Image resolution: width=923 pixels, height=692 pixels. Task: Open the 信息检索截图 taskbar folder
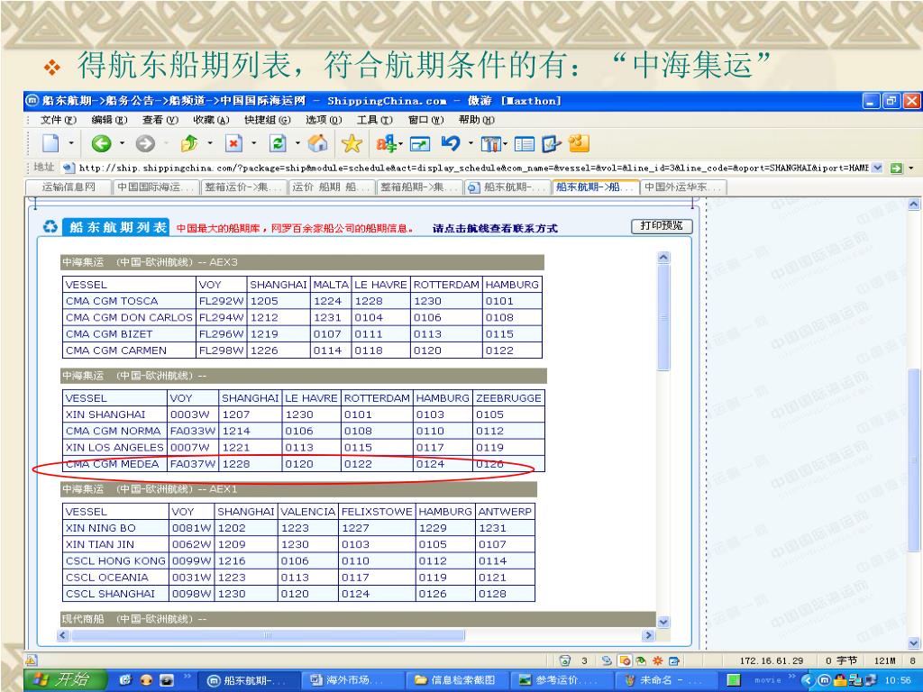click(458, 680)
